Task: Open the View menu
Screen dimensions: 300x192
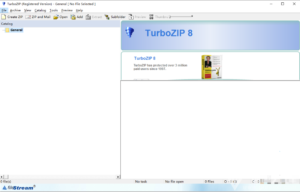Action: [28, 10]
